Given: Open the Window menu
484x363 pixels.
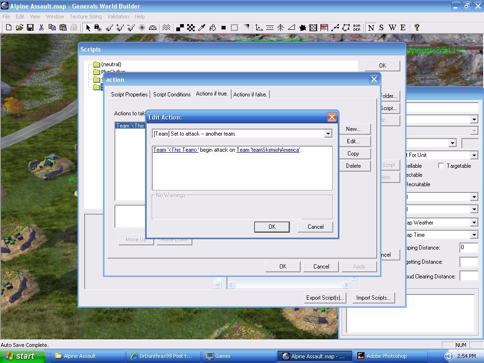Looking at the screenshot, I should tap(55, 17).
